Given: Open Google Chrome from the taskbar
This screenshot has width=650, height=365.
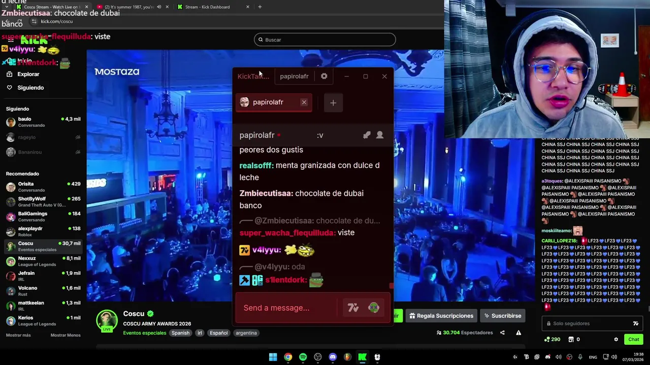Looking at the screenshot, I should point(288,357).
